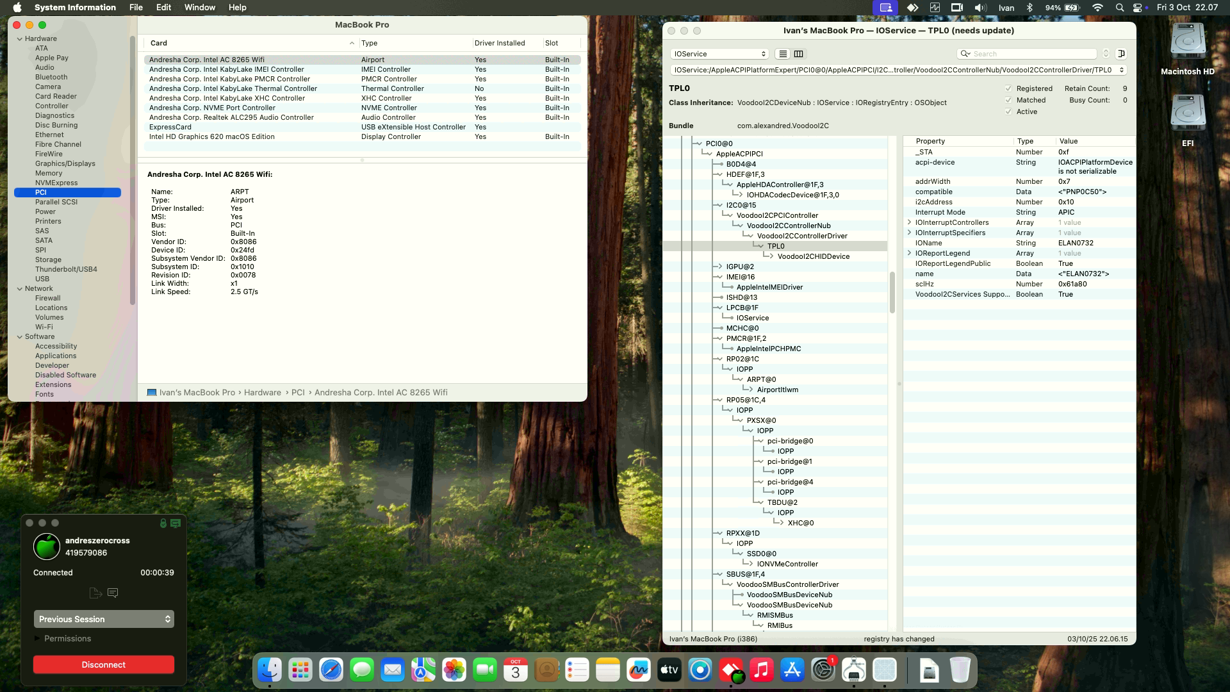
Task: Collapse the Software sidebar group
Action: pos(20,337)
